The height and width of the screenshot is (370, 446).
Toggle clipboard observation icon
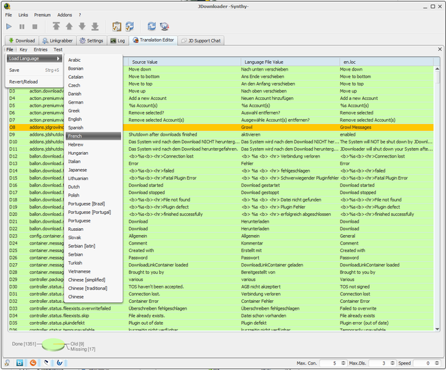click(117, 27)
